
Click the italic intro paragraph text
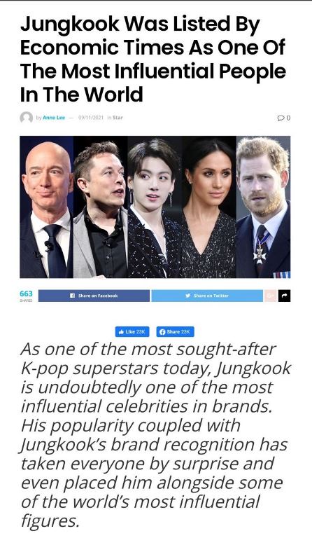(156, 435)
